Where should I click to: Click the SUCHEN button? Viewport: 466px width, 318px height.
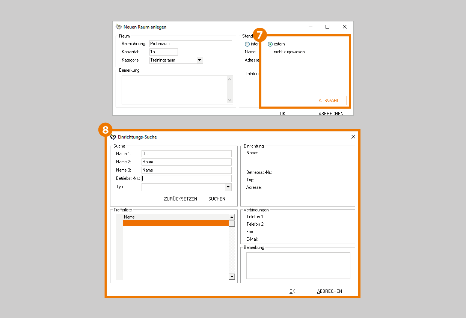217,199
